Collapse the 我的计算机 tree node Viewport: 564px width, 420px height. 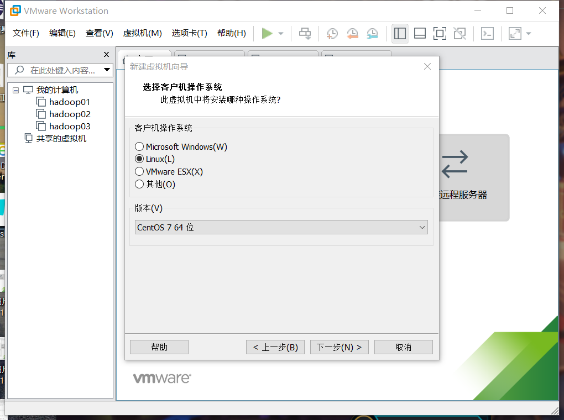tap(15, 90)
